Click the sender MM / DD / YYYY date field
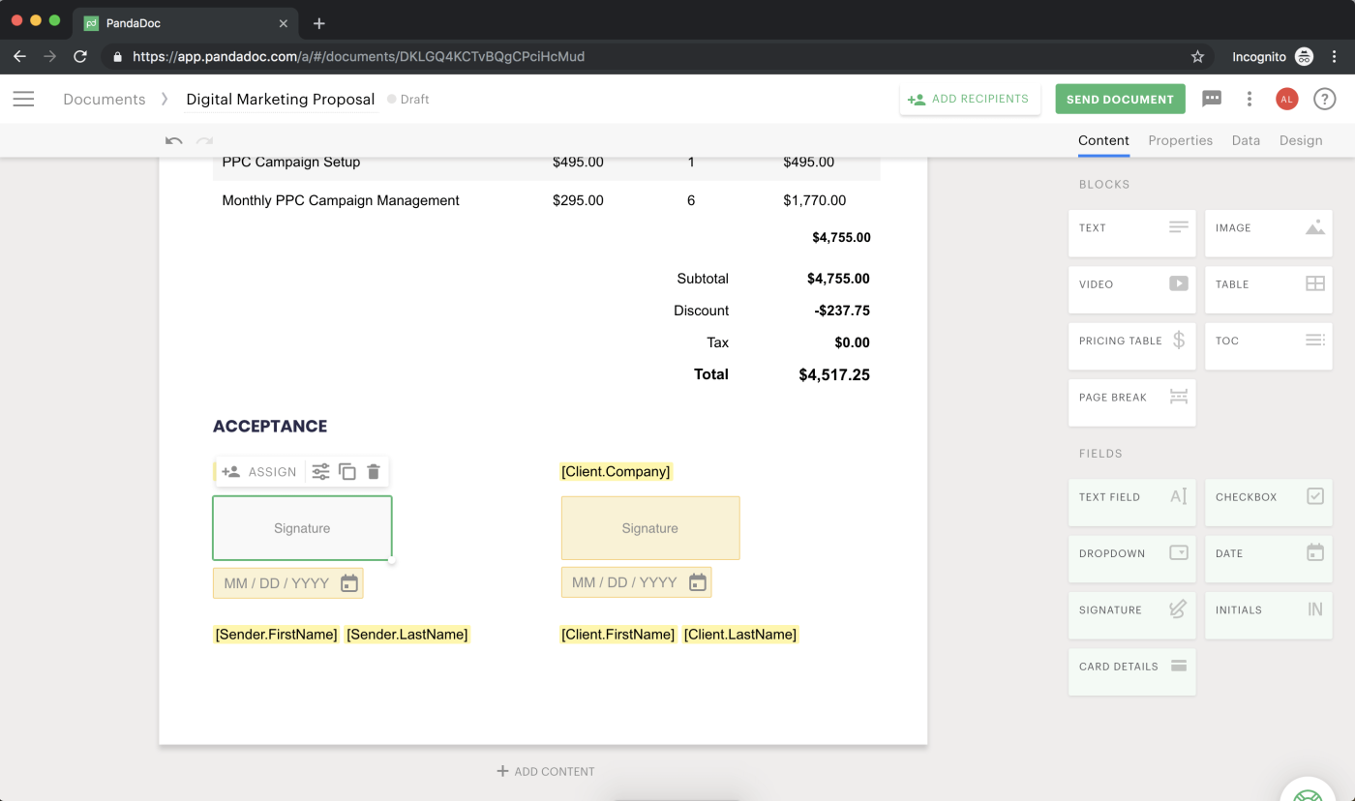Screen dimensions: 1355x801 point(287,583)
